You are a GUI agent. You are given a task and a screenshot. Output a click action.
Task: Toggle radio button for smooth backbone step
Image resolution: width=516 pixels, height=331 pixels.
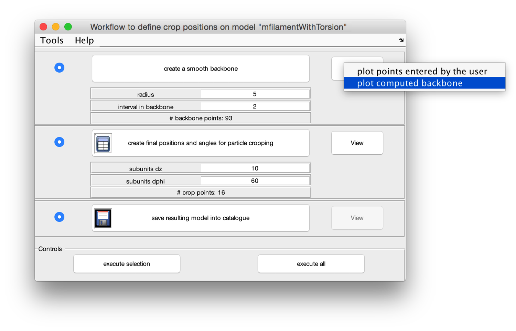(x=60, y=68)
